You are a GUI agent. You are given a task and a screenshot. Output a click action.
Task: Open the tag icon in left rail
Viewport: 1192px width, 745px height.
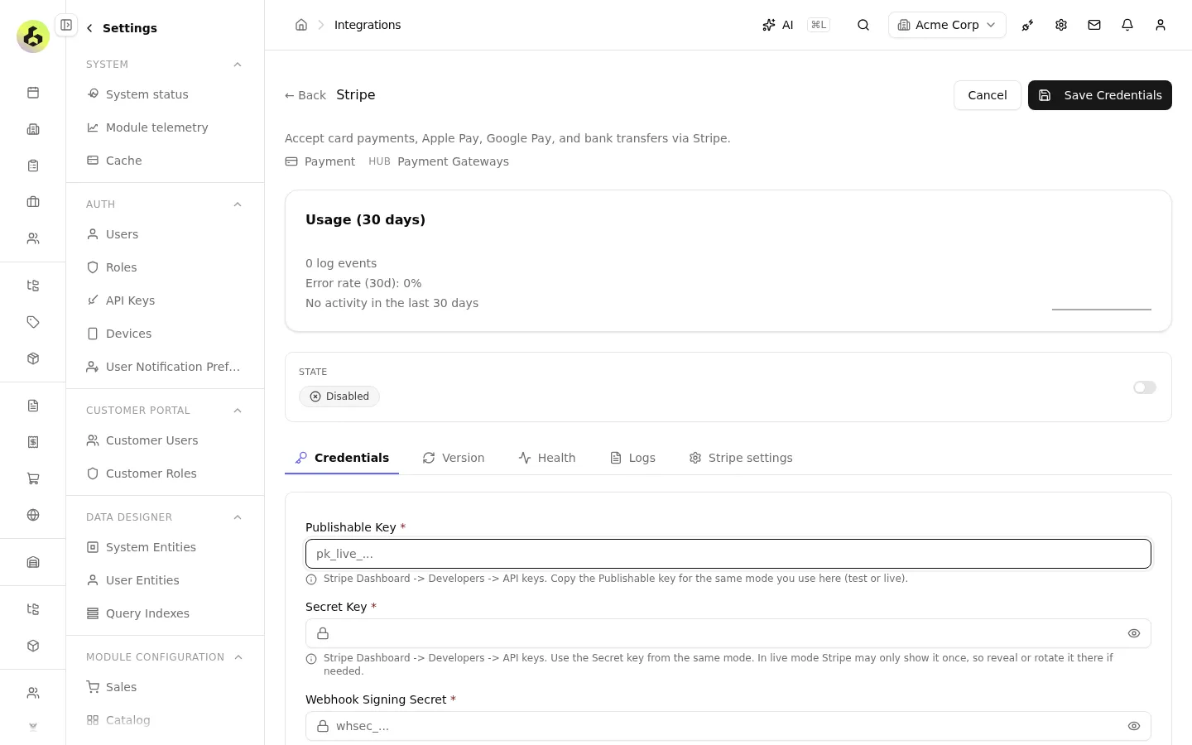click(33, 322)
